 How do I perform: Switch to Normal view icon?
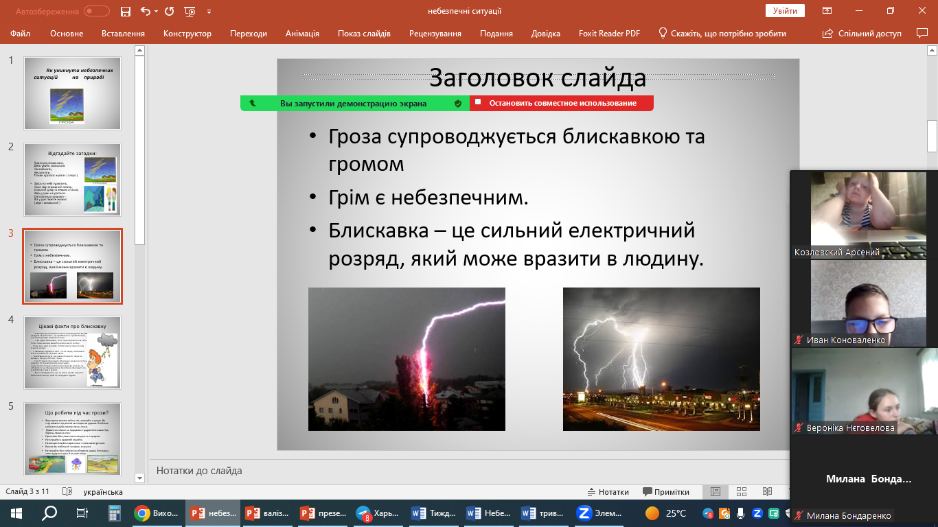pos(716,492)
